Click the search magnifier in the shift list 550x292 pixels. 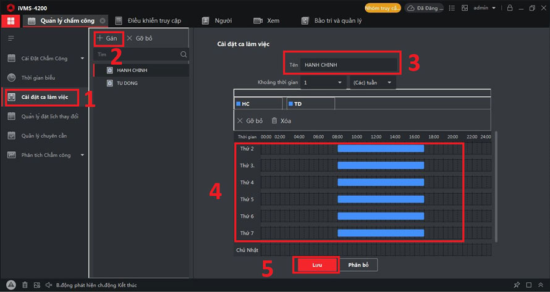[x=184, y=54]
